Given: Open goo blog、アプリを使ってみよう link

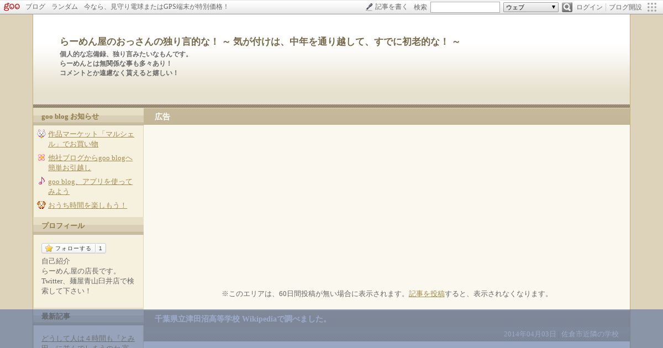Looking at the screenshot, I should [x=90, y=186].
